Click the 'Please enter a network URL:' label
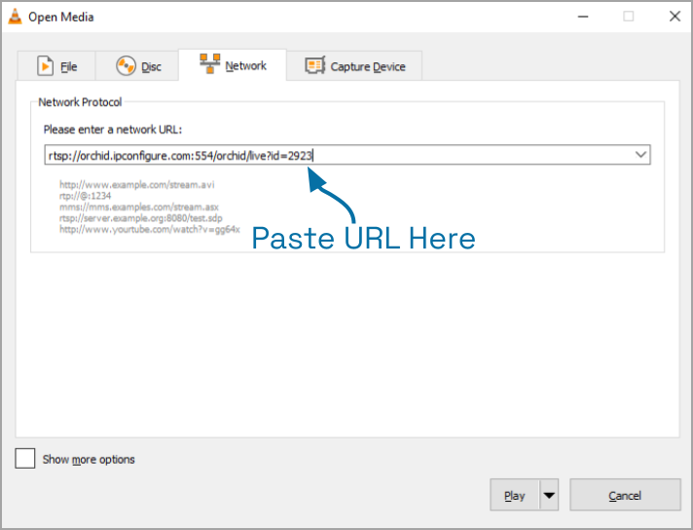The width and height of the screenshot is (693, 530). [x=113, y=130]
